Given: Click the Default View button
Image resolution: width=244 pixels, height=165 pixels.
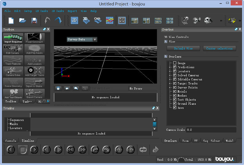Looking at the screenshot, I should 183,48.
